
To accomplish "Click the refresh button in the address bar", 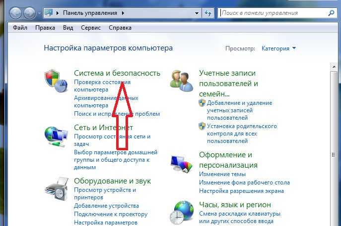I will [x=208, y=13].
